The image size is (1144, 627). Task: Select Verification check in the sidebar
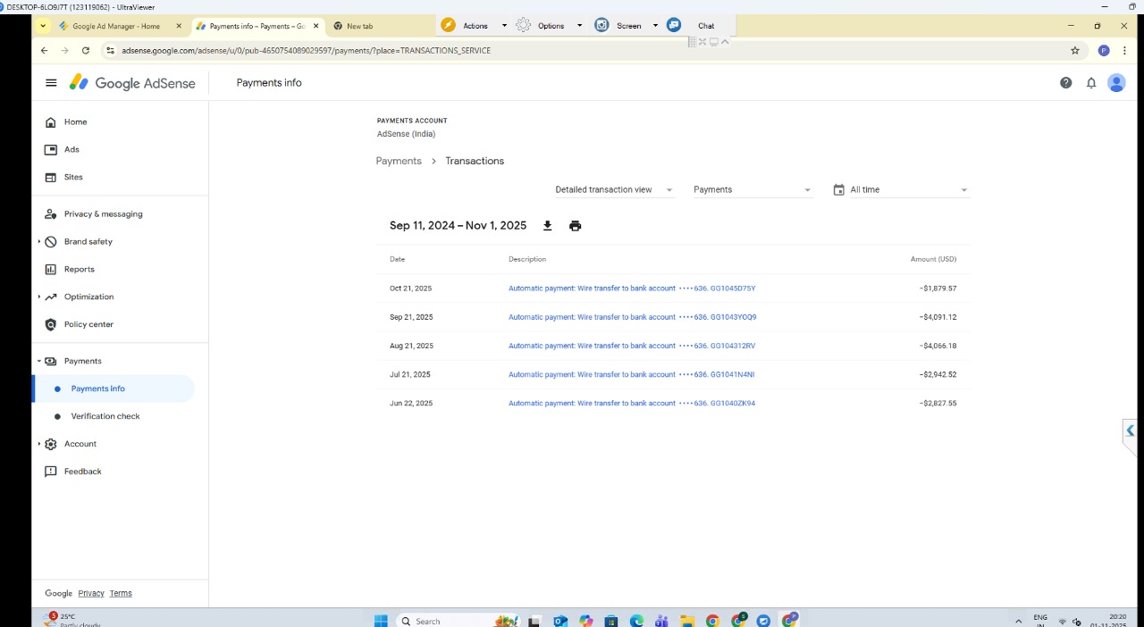pos(105,416)
